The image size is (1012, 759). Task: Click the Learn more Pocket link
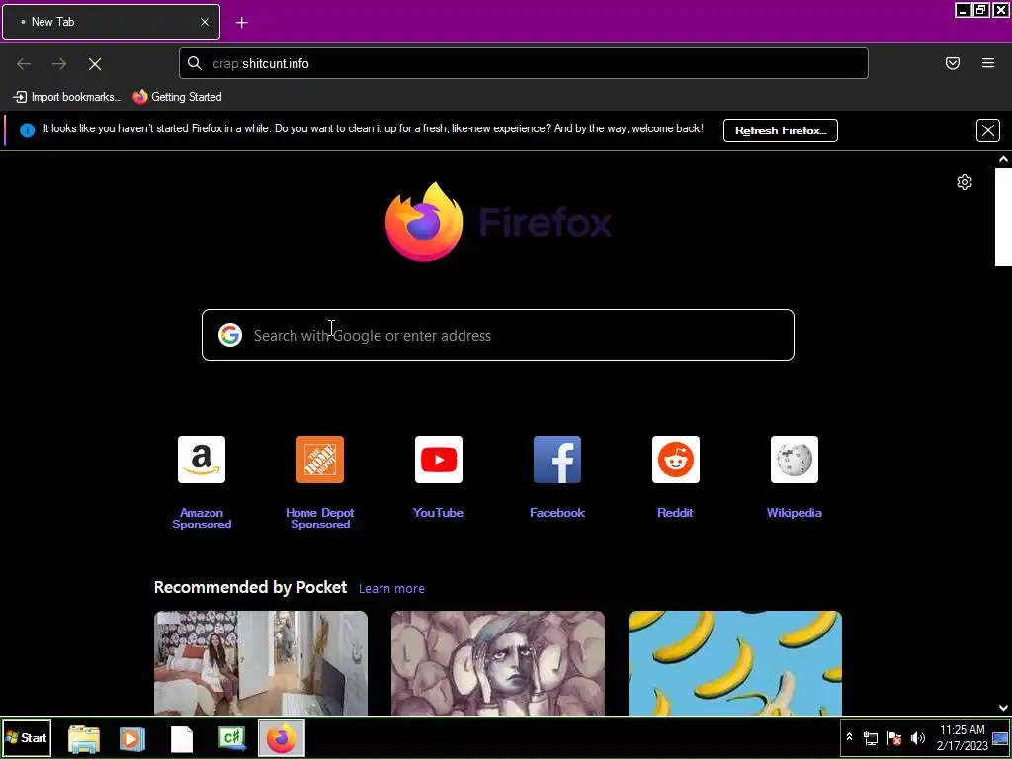coord(391,589)
